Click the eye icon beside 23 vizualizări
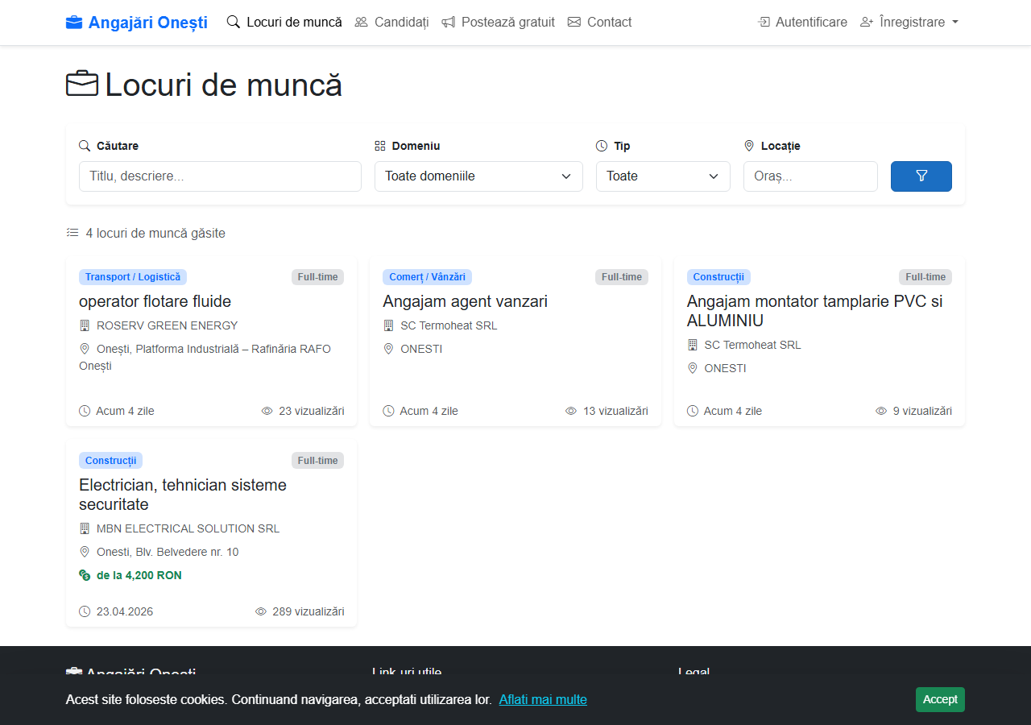Viewport: 1031px width, 725px height. click(x=267, y=411)
